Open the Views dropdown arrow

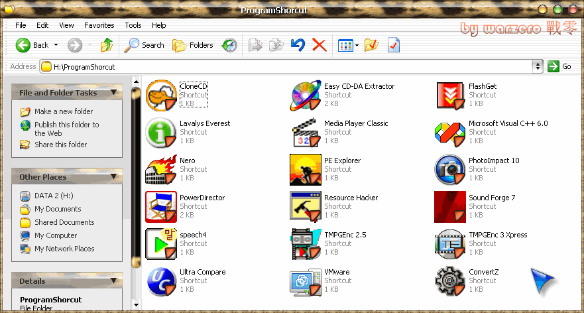tap(357, 45)
